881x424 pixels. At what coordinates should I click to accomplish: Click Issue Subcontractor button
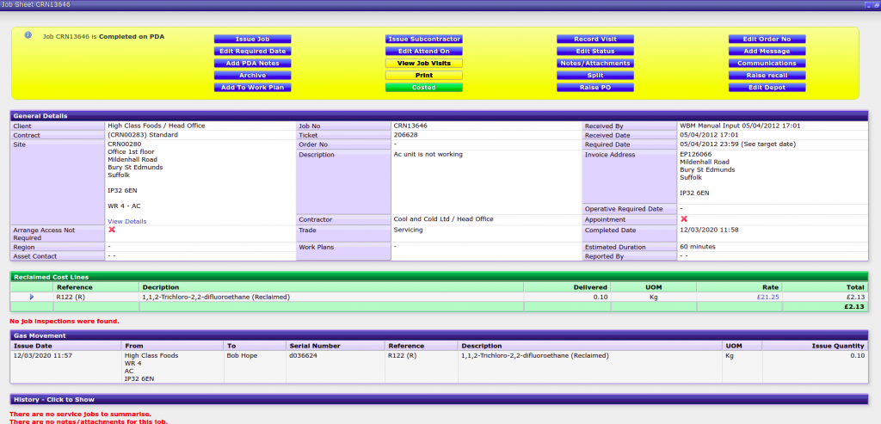click(423, 40)
